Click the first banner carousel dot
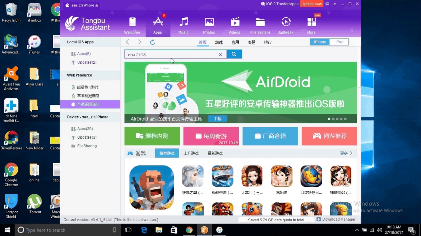Screen dimensions: 421x236 click(x=329, y=119)
